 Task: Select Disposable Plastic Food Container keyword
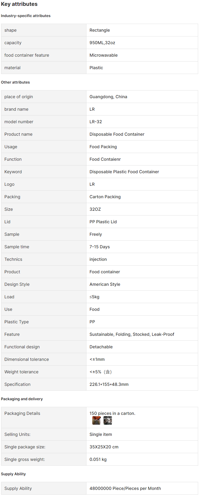pyautogui.click(x=124, y=172)
